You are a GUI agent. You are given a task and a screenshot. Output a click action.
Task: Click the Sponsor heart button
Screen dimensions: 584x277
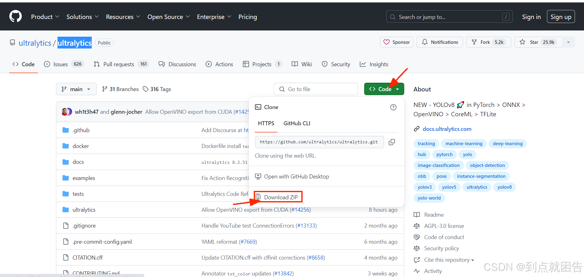pos(396,42)
